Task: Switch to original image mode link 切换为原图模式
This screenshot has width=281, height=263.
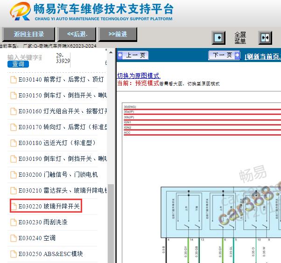Action: click(x=139, y=76)
